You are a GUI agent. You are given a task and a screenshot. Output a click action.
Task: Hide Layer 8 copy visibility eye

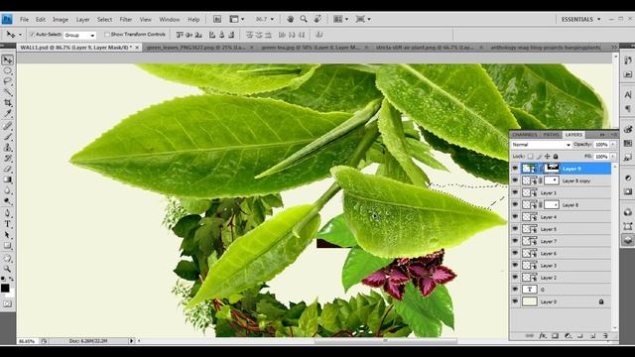[515, 180]
